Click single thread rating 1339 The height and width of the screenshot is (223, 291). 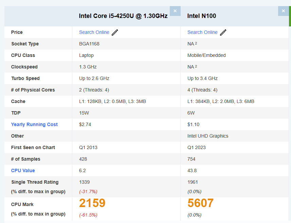click(84, 182)
